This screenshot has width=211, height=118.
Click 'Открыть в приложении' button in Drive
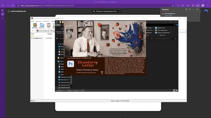coord(105,11)
